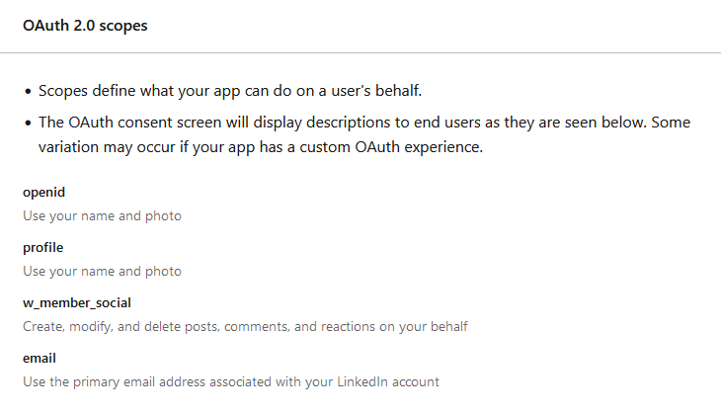The image size is (721, 414).
Task: Click the horizontal divider below the heading
Action: 360,53
